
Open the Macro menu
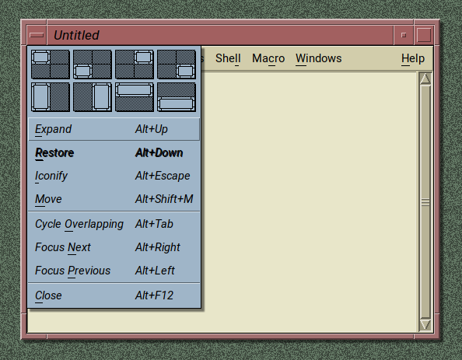[x=268, y=58]
